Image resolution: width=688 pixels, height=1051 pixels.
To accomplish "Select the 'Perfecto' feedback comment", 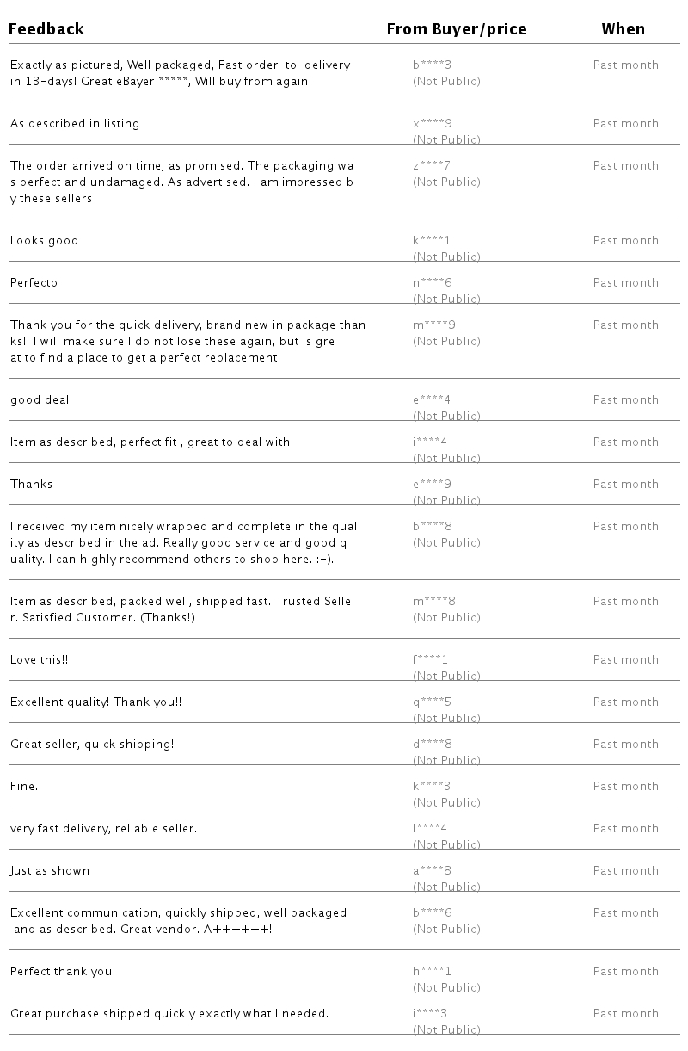I will [x=34, y=282].
